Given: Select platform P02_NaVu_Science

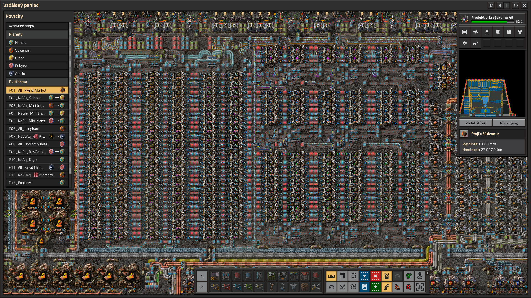Looking at the screenshot, I should [37, 98].
